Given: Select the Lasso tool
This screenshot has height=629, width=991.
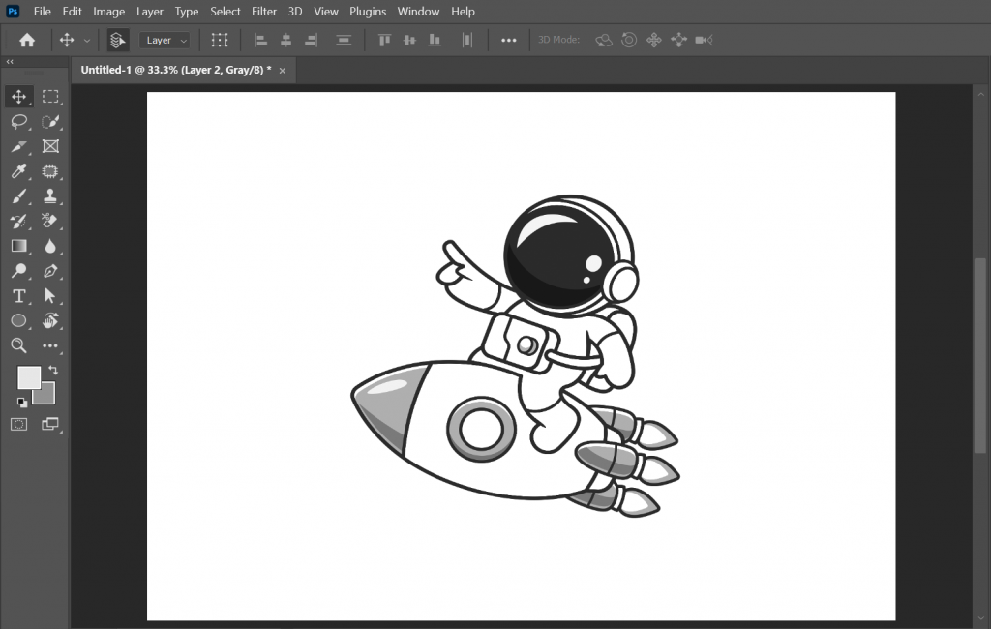Looking at the screenshot, I should (18, 122).
